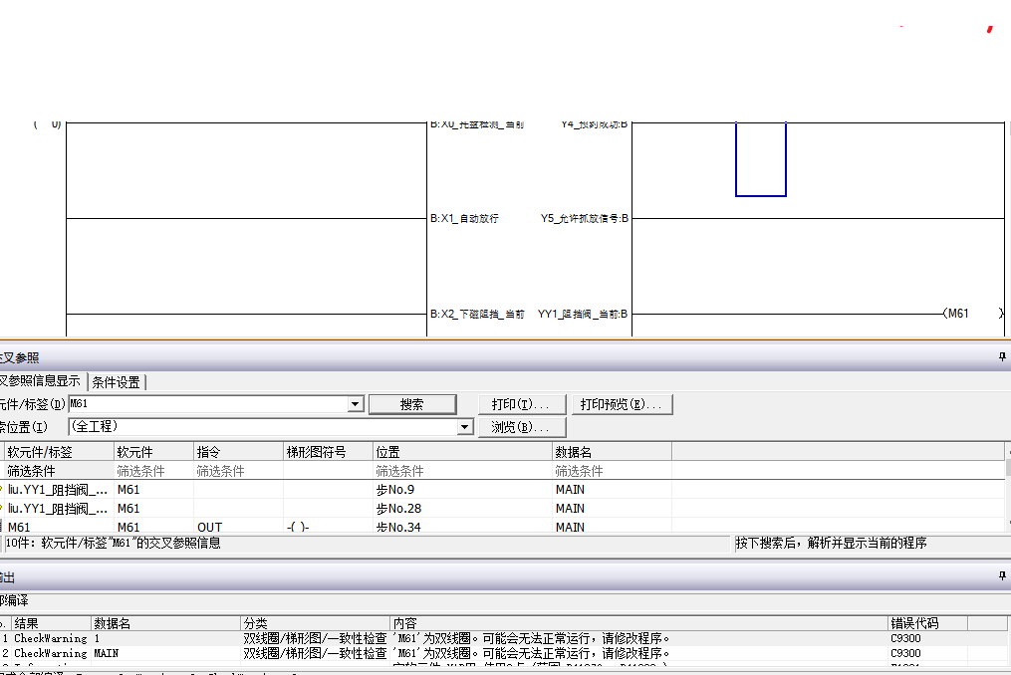Expand the (全工程) search location dropdown
Image resolution: width=1011 pixels, height=675 pixels.
464,427
